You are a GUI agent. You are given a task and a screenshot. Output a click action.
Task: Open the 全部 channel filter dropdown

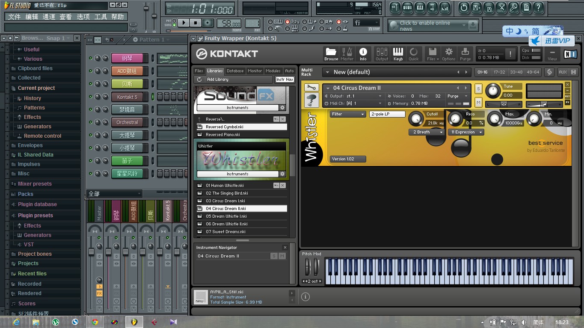pyautogui.click(x=114, y=194)
